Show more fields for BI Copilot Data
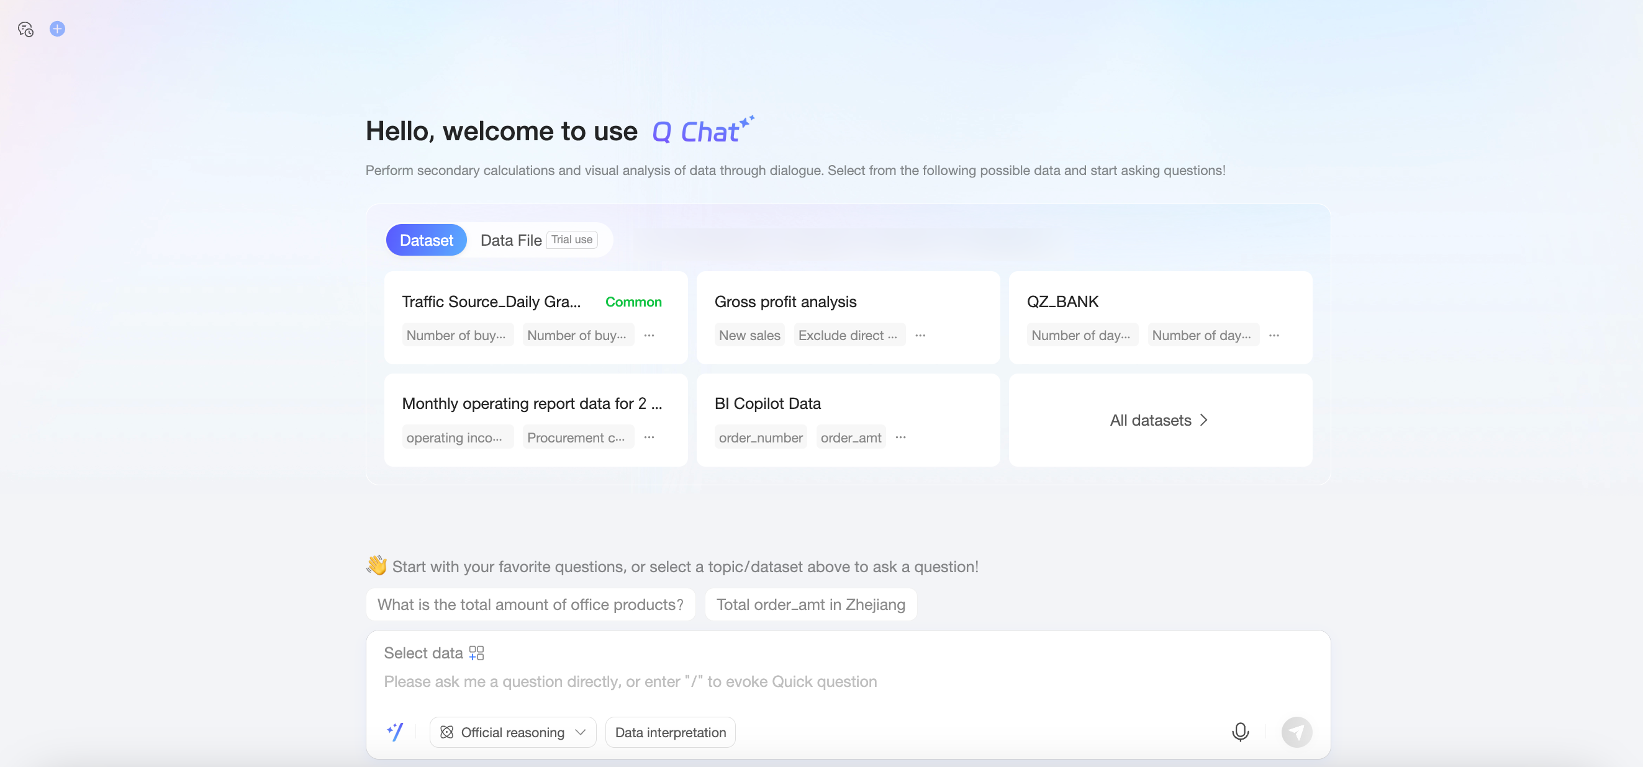Image resolution: width=1643 pixels, height=767 pixels. [900, 437]
